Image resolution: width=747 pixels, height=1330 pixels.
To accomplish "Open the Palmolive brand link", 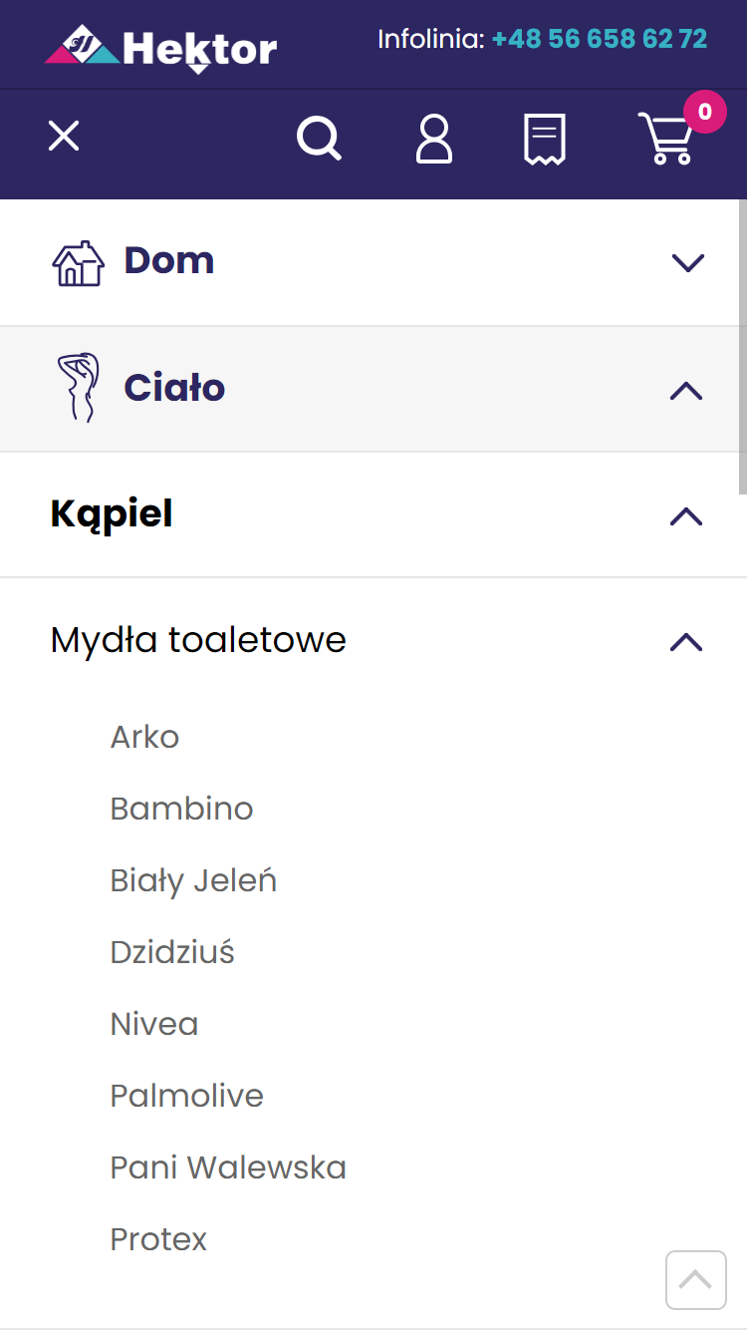I will coord(187,1096).
